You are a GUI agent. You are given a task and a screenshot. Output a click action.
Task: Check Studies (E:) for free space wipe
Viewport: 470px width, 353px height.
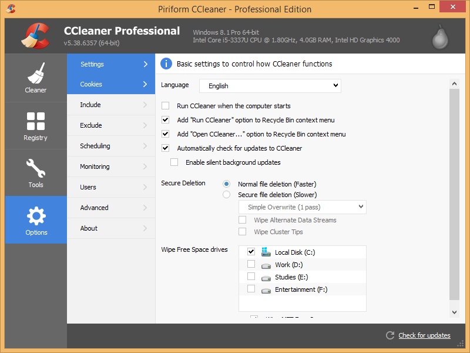[x=251, y=276]
